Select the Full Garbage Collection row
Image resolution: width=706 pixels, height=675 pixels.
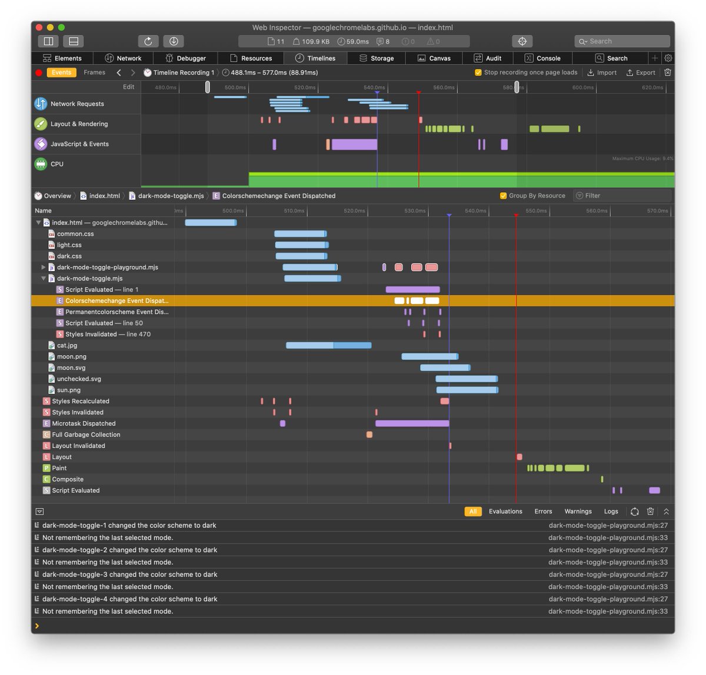coord(353,435)
